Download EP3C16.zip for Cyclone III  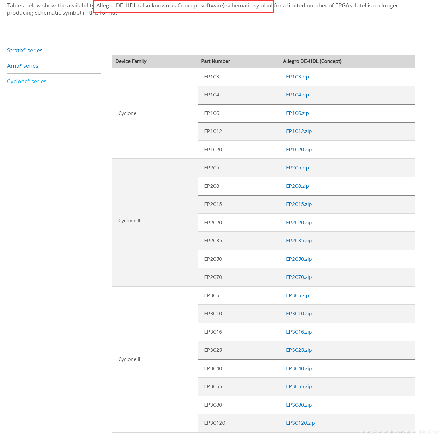(299, 332)
